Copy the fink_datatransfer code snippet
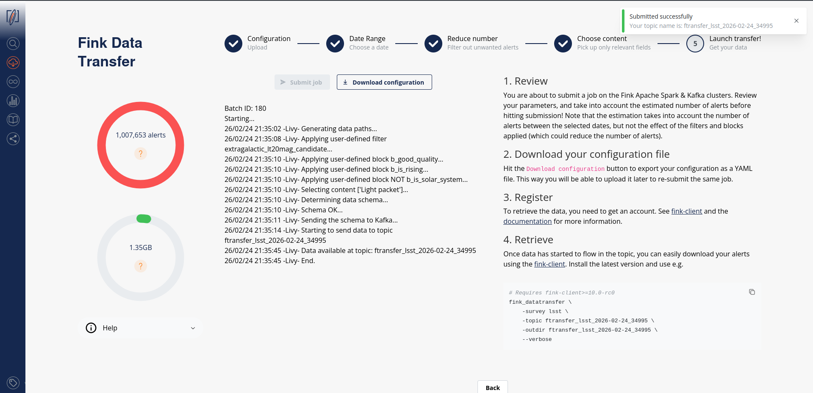The image size is (813, 393). [752, 292]
